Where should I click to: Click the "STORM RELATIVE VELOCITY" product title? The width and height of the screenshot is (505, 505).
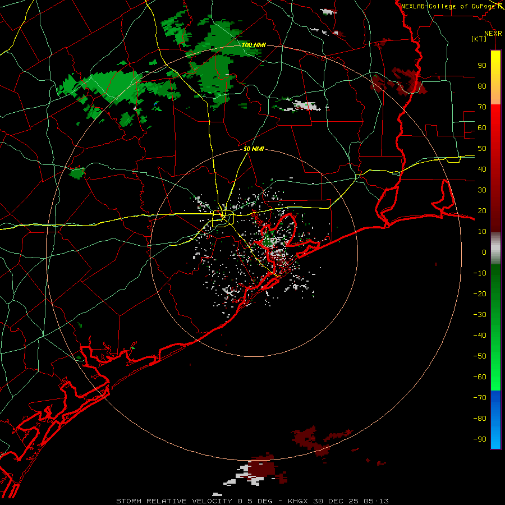coord(174,501)
